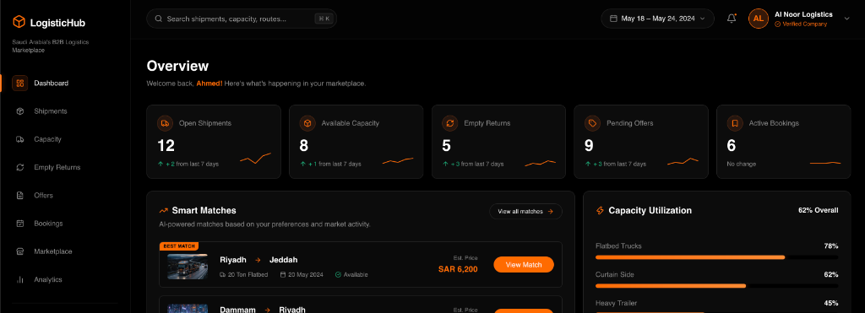Click the Flatbed Trucks utilization bar
Image resolution: width=865 pixels, height=313 pixels.
coord(716,257)
